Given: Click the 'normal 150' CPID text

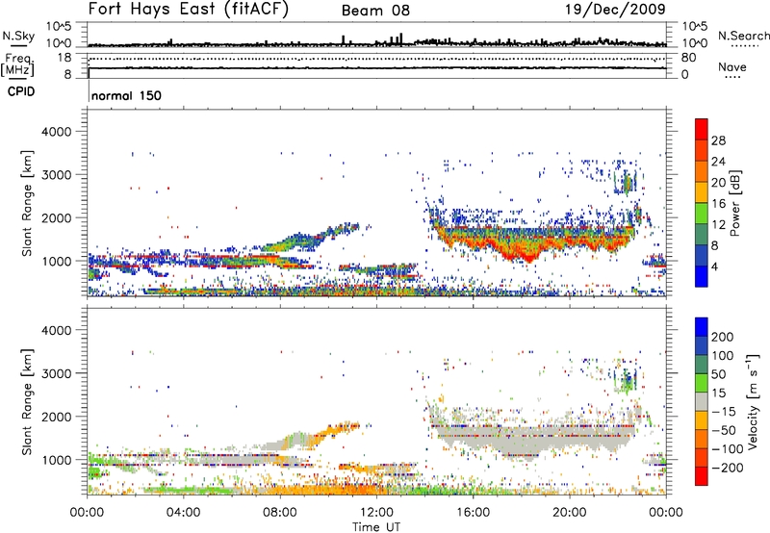Looking at the screenshot, I should pyautogui.click(x=126, y=95).
